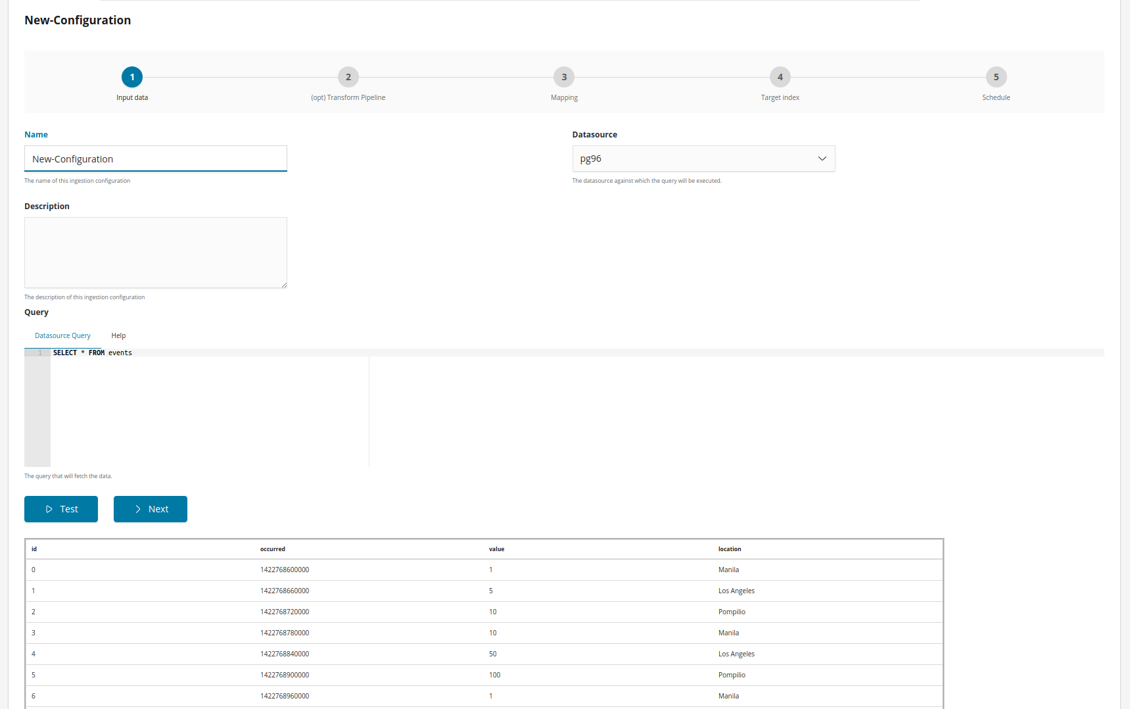Click the 'occurred' column header
The width and height of the screenshot is (1130, 709).
point(273,549)
